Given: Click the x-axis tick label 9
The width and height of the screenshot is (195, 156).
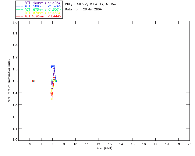Looking at the screenshot, I should 64,144.
